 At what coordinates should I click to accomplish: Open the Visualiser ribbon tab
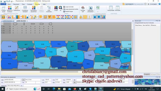37,4
